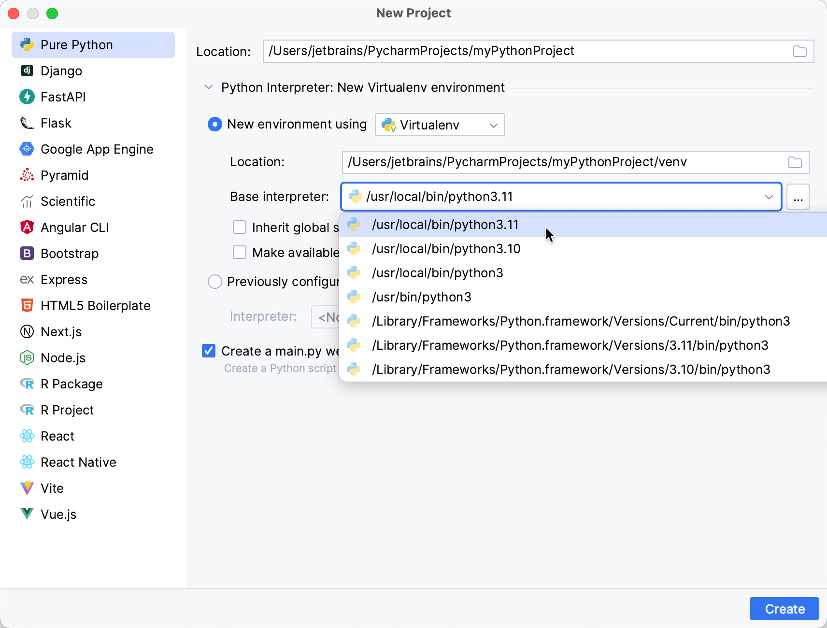827x628 pixels.
Task: Choose /usr/local/bin/python3 from the list
Action: coord(584,273)
